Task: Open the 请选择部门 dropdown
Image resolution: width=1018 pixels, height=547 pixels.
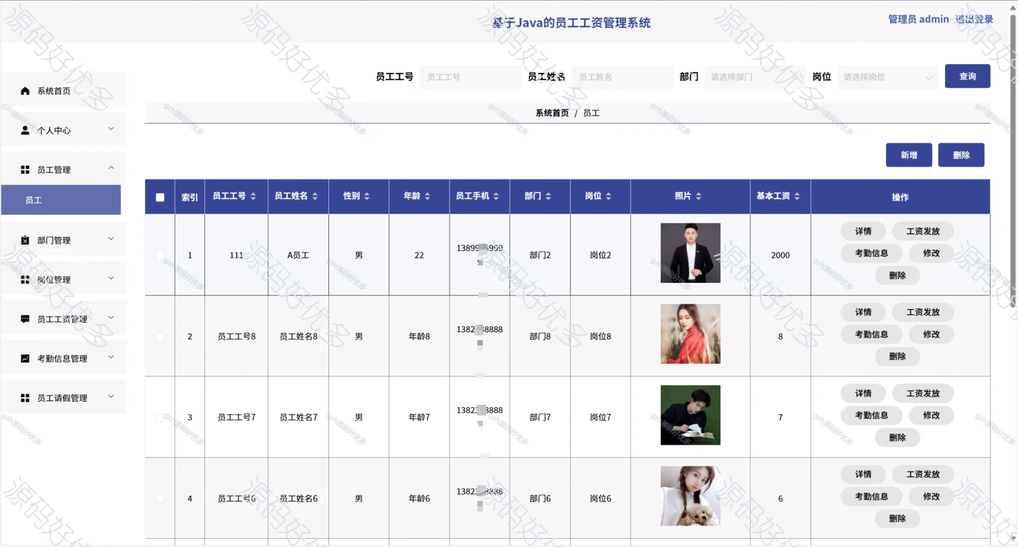Action: (x=755, y=77)
